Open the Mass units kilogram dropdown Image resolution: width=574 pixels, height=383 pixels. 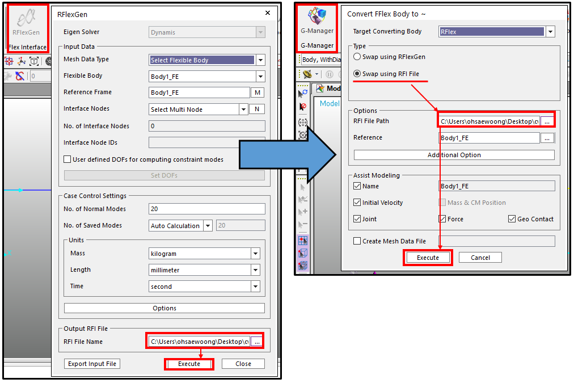(x=255, y=253)
